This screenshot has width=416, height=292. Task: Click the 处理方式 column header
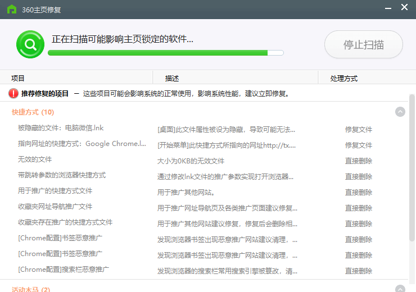pos(344,79)
